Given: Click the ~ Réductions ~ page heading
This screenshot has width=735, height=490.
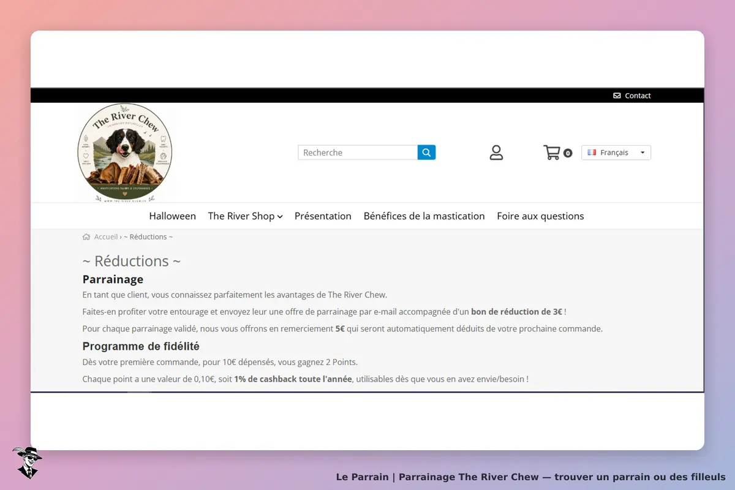Looking at the screenshot, I should point(132,261).
